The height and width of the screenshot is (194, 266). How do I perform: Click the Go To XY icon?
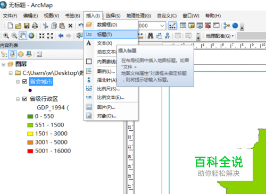pyautogui.click(x=167, y=36)
